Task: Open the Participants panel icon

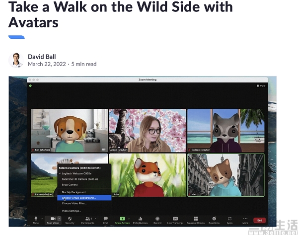Action: (88, 219)
